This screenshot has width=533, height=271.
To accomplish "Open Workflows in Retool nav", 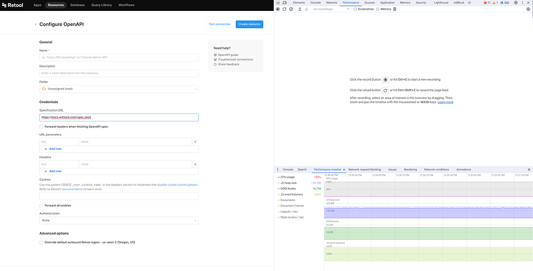I will [x=126, y=5].
